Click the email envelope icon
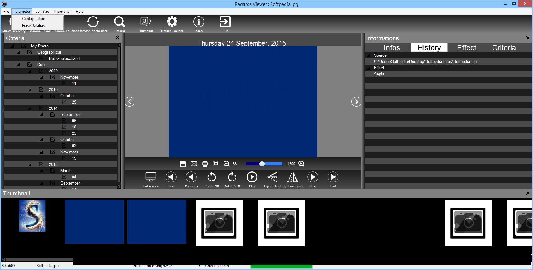The image size is (533, 270). point(194,164)
